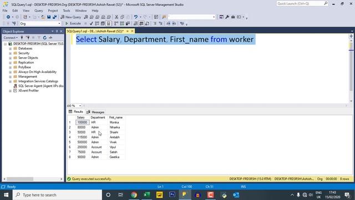Click the Properties wrench icon
Viewport: 355px width, 200px height.
coord(227,17)
